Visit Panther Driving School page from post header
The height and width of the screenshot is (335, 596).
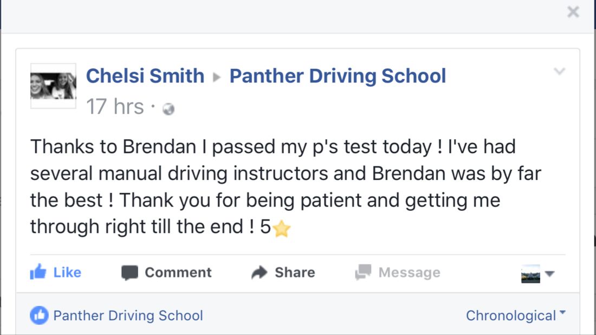point(338,76)
